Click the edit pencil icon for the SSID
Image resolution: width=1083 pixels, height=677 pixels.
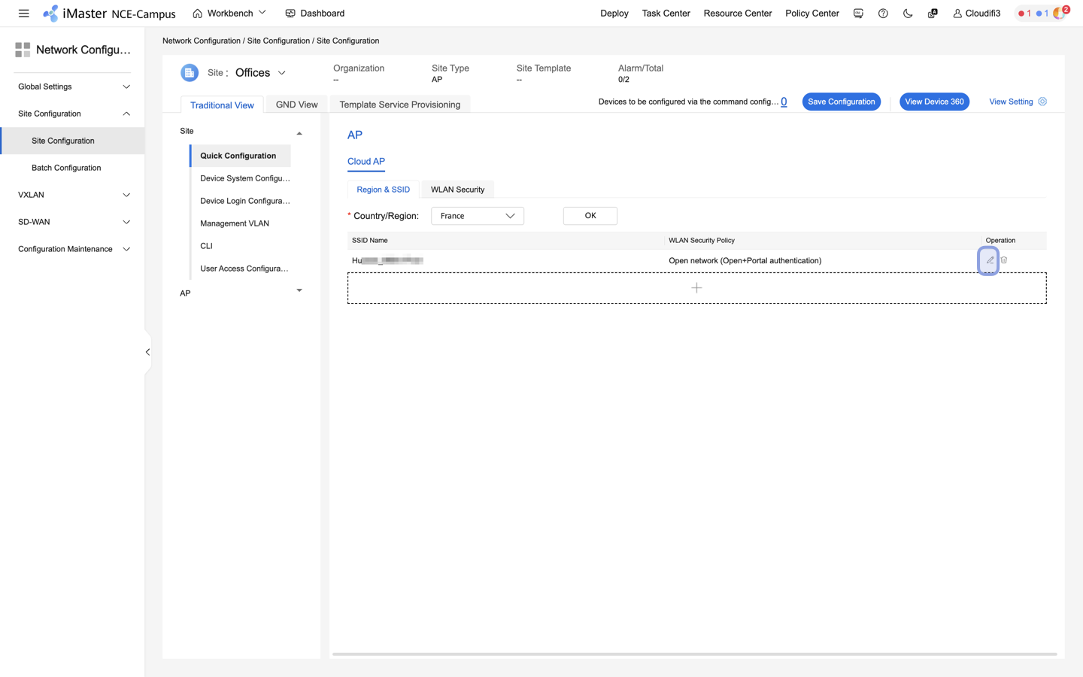(990, 260)
